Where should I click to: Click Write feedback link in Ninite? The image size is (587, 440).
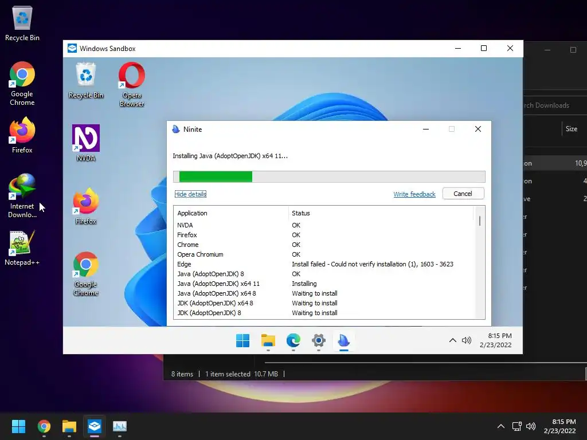(x=414, y=194)
